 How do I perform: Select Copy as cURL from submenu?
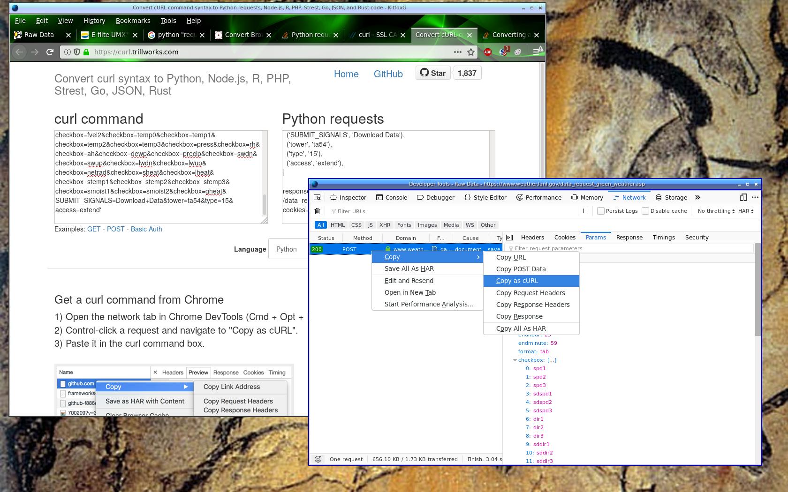pos(531,281)
